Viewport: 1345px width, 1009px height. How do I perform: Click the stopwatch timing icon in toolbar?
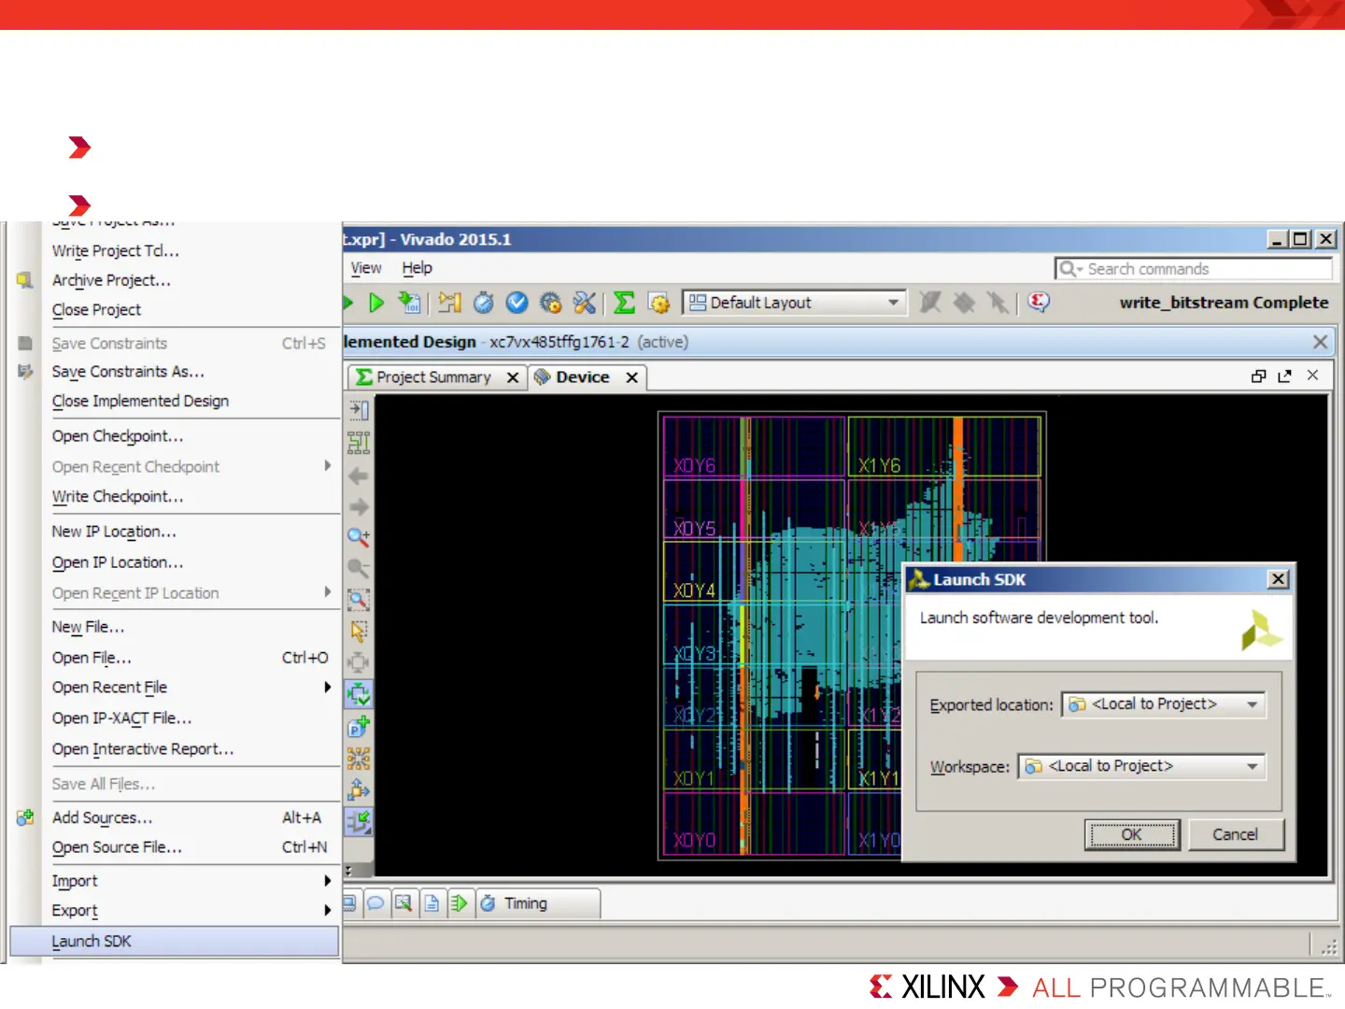coord(484,303)
